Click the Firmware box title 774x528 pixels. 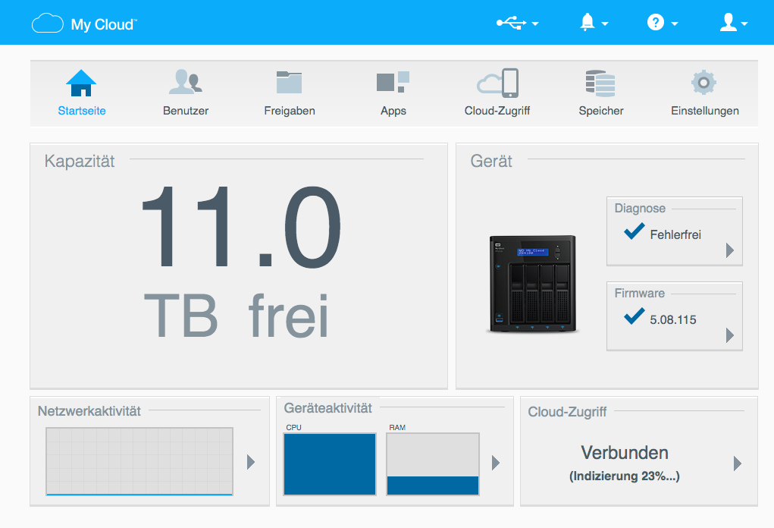(639, 293)
